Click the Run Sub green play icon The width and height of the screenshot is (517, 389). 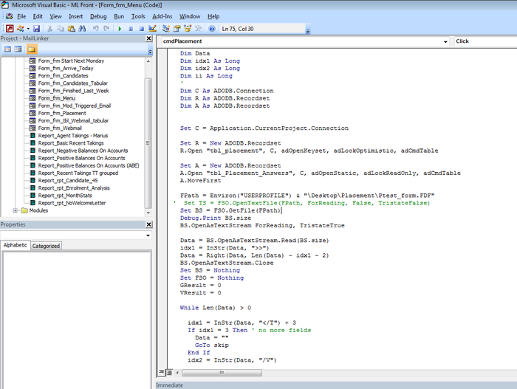(120, 29)
